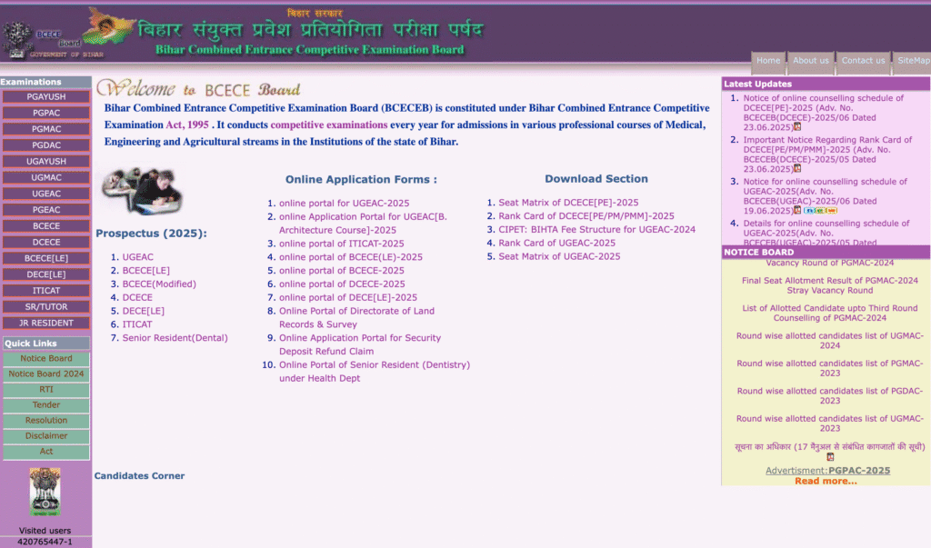The width and height of the screenshot is (931, 548).
Task: Open the Home tab in top navigation
Action: point(768,61)
